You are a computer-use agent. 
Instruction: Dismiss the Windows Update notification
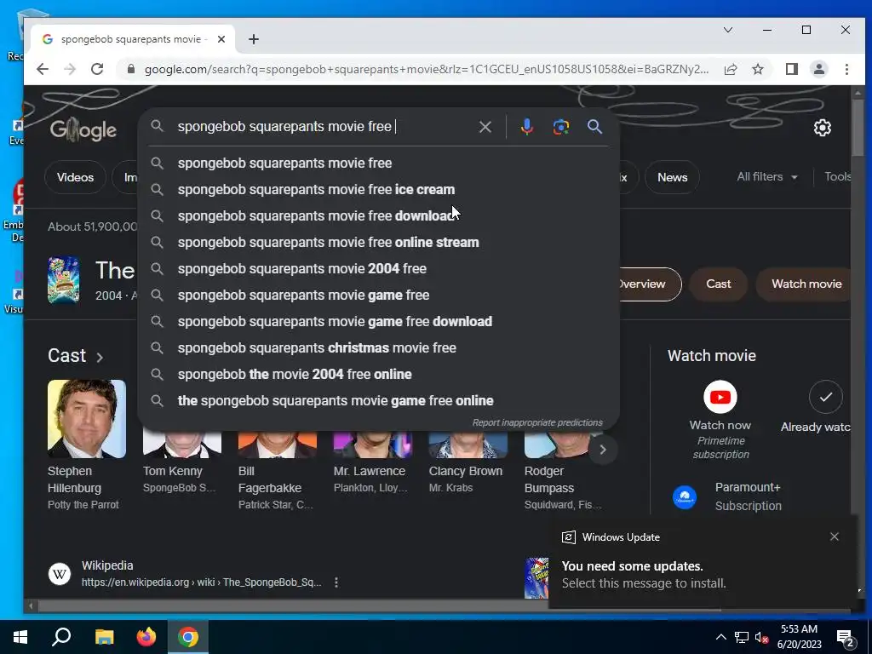[x=834, y=536]
